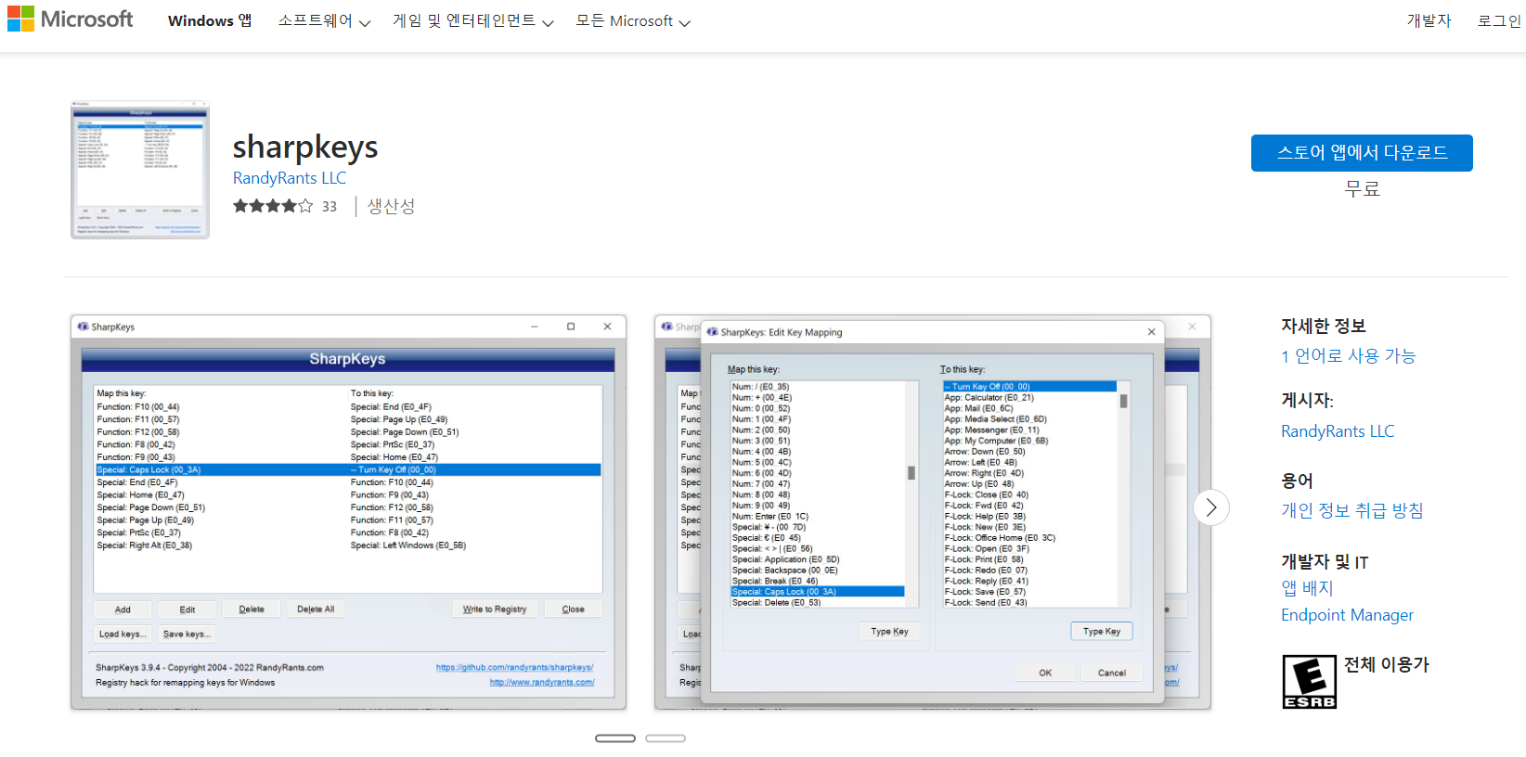Screen dimensions: 1526x757
Task: Click the sharpkeys title text
Action: [305, 147]
